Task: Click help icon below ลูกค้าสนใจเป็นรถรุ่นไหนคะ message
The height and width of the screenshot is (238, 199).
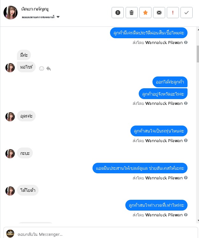Action: (x=186, y=141)
